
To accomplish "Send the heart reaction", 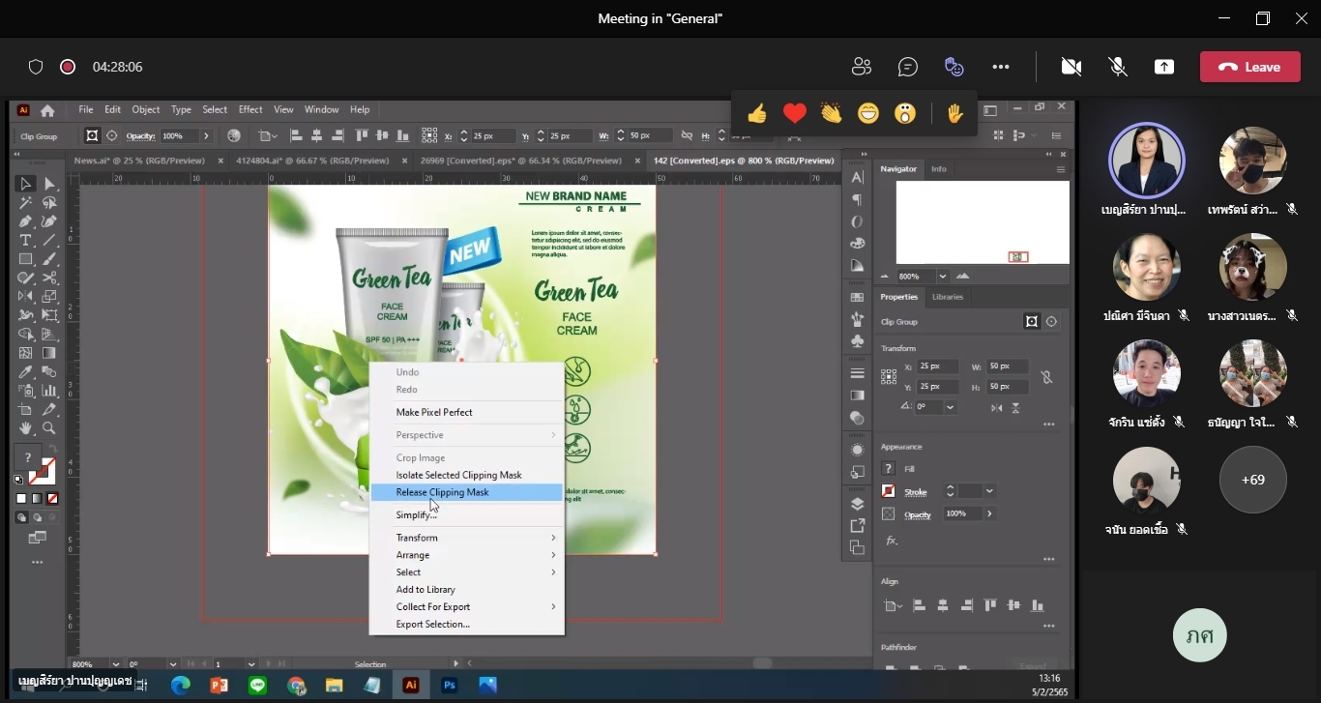I will [795, 114].
